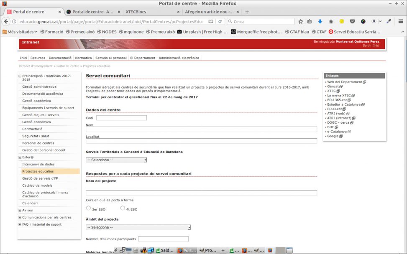Select the 4t ESO radio button
This screenshot has width=407, height=254.
[x=123, y=208]
